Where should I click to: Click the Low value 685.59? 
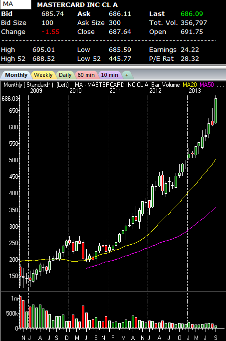click(120, 50)
